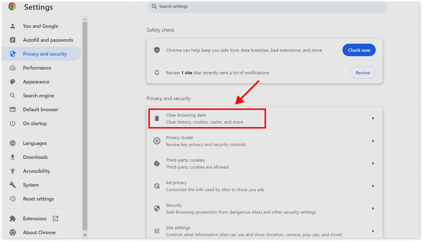Click 'Review key privacy and security controls' text
The height and width of the screenshot is (242, 423).
click(x=206, y=144)
